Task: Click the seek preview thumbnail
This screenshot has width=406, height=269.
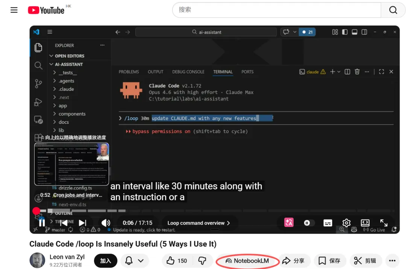Action: (x=71, y=164)
